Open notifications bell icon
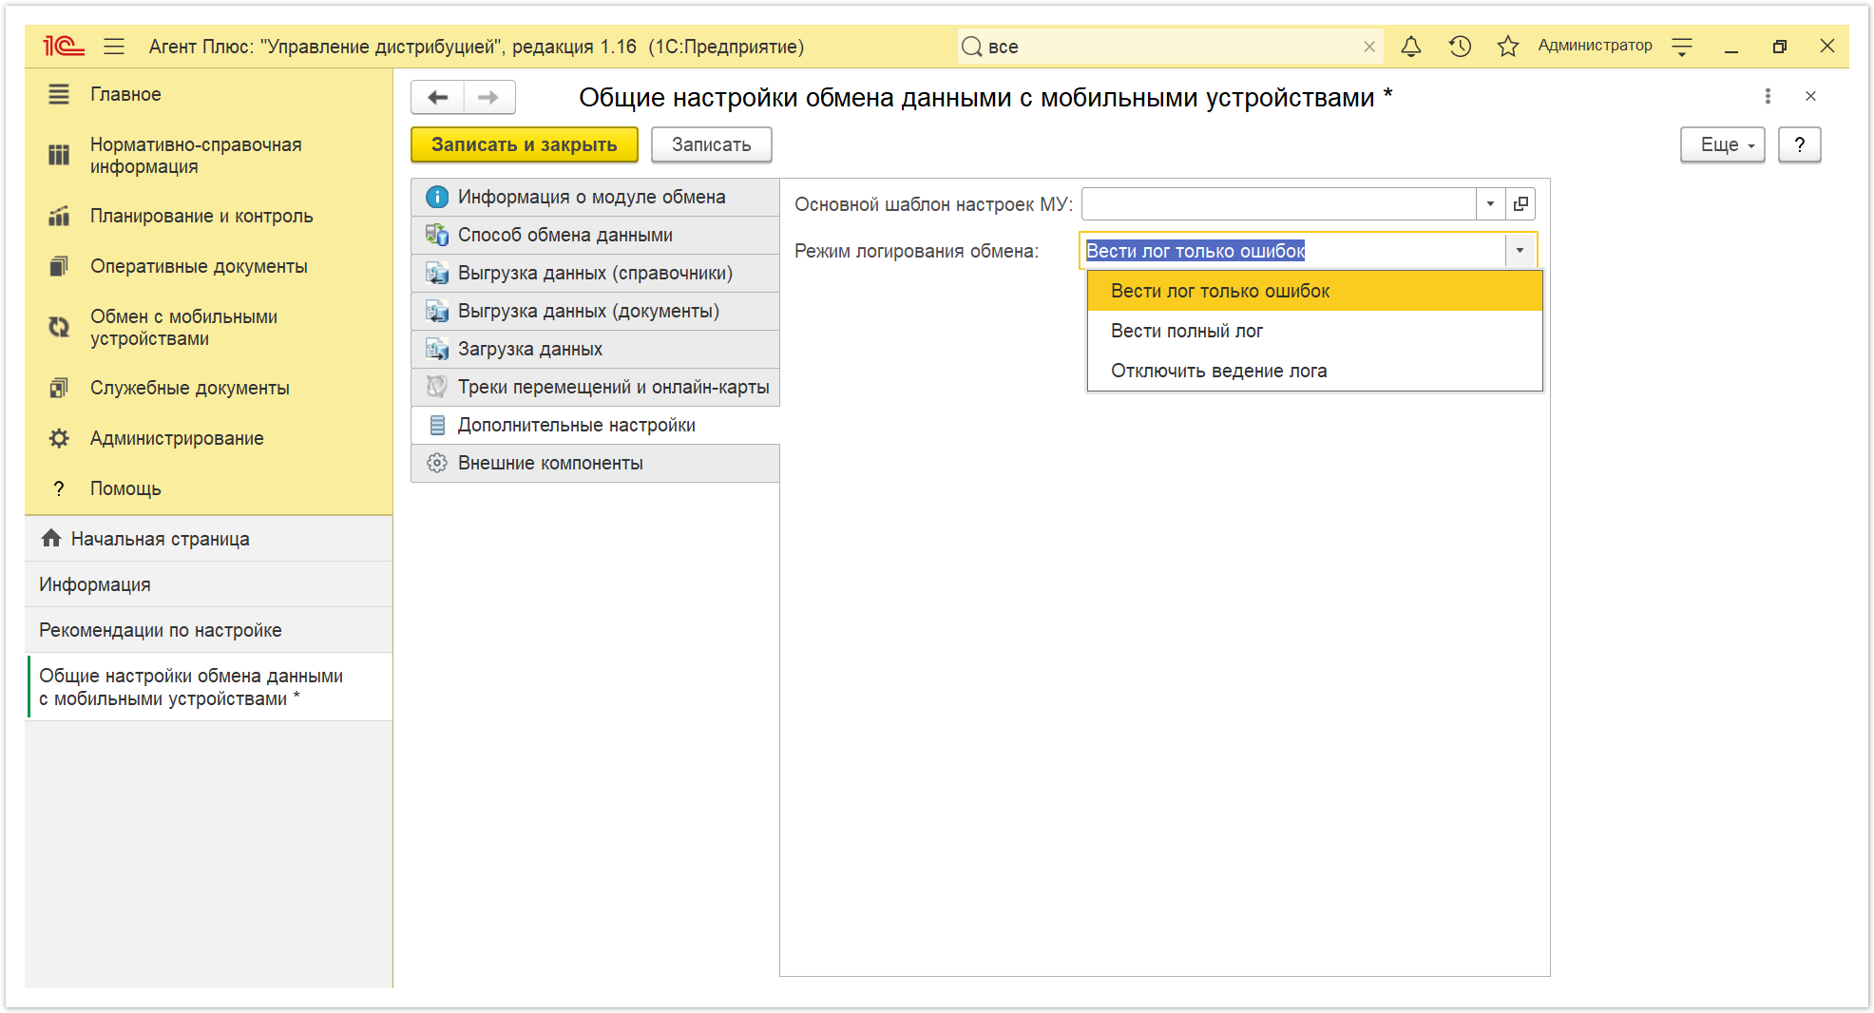 (1411, 46)
